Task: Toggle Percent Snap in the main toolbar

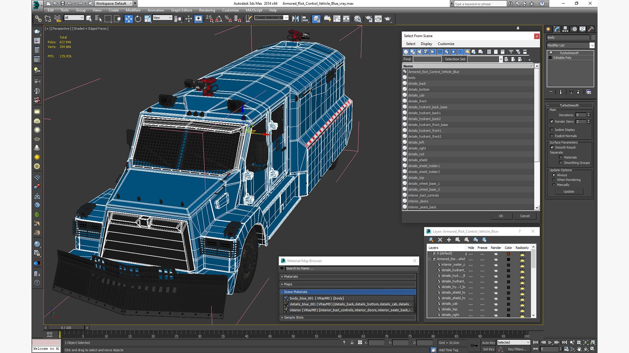Action: pos(228,19)
